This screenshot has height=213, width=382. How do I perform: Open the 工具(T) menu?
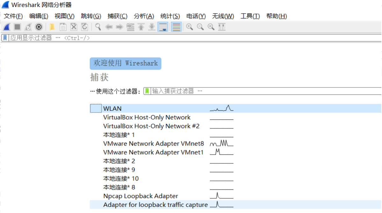[x=250, y=16]
